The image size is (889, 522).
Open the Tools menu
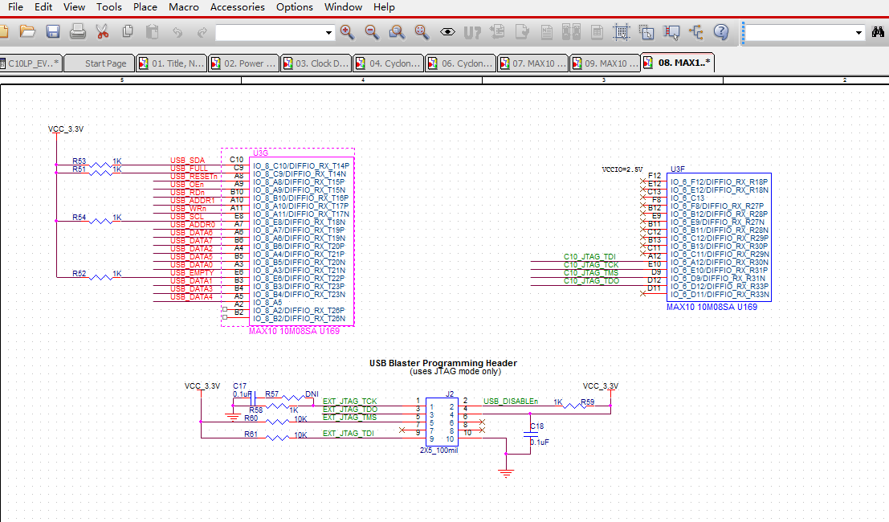point(109,6)
